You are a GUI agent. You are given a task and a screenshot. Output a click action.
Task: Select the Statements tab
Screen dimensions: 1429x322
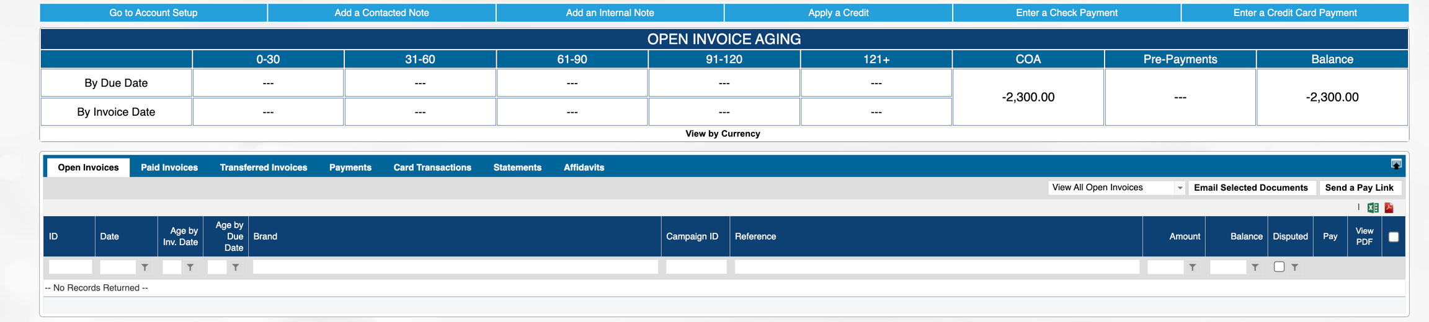pos(517,167)
